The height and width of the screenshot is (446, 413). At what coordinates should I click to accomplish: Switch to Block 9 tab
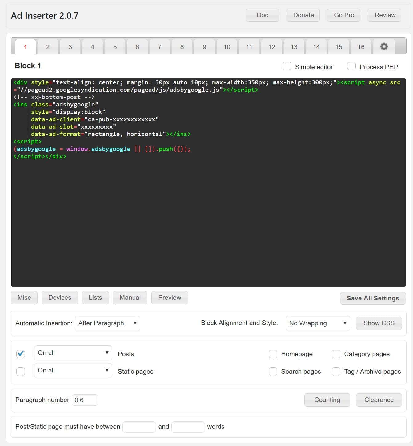pos(204,47)
